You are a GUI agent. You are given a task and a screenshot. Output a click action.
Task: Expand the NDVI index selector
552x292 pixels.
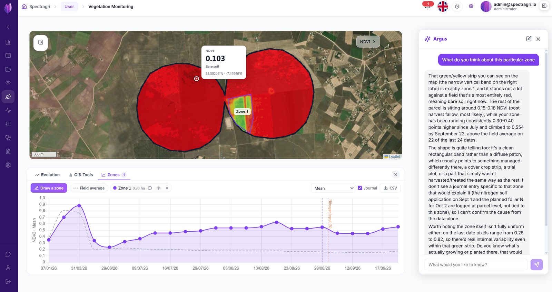(368, 42)
